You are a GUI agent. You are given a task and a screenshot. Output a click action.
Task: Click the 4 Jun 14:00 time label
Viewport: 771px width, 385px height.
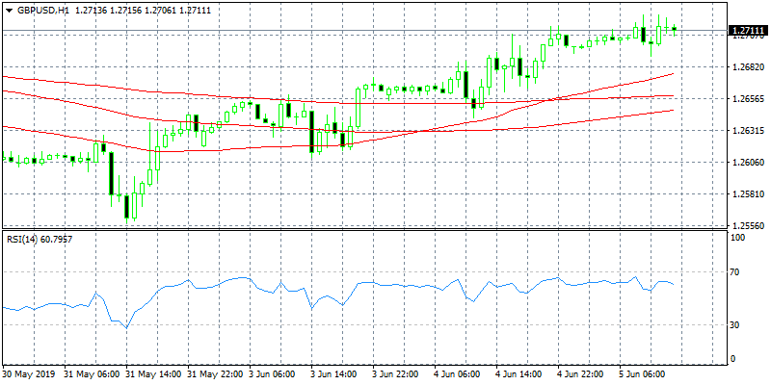tap(517, 372)
